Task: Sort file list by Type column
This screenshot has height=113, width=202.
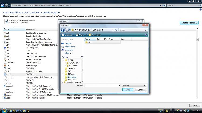Action: pos(114,39)
